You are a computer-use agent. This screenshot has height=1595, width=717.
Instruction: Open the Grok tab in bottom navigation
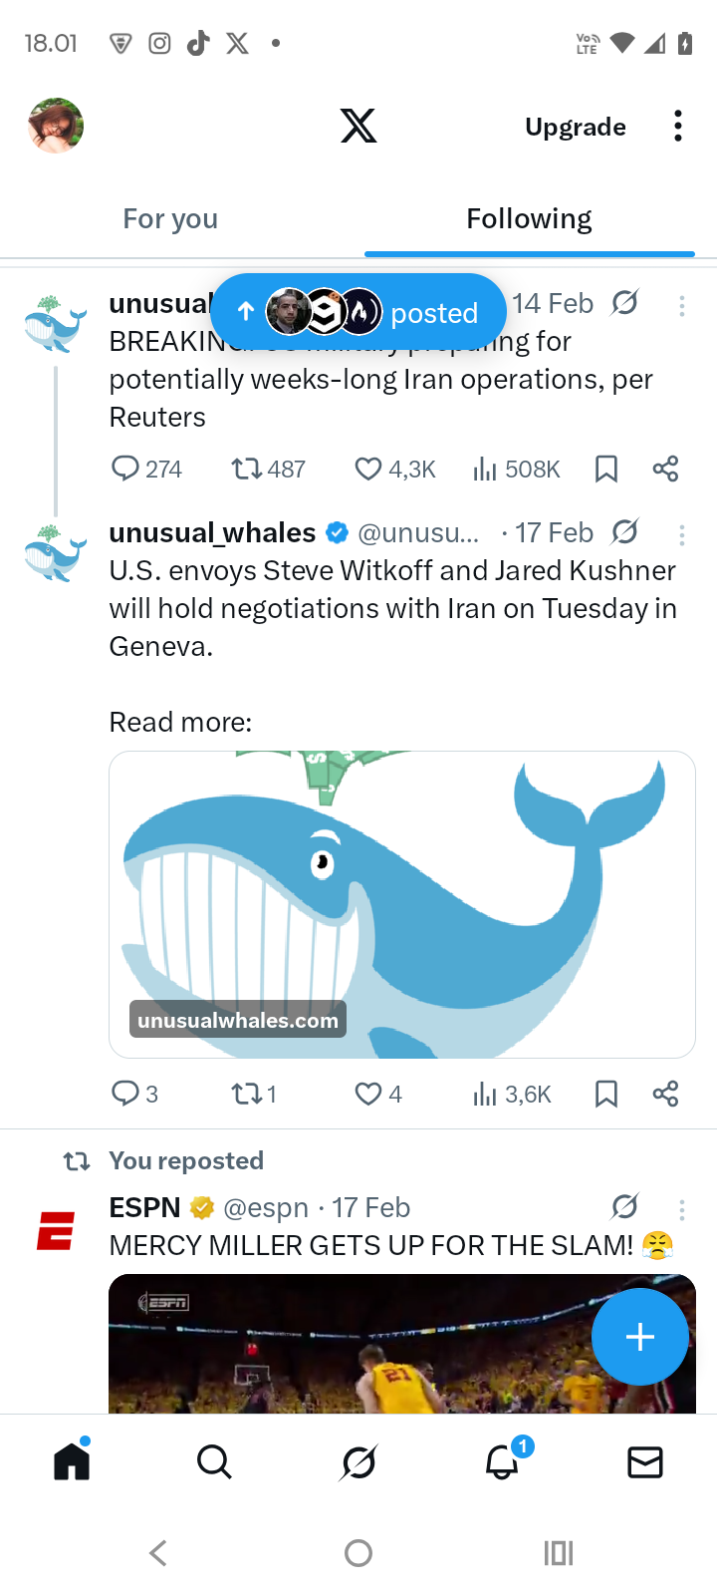point(358,1462)
